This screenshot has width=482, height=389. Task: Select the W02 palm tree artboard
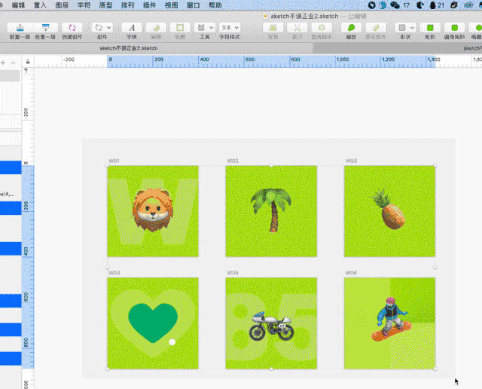271,211
